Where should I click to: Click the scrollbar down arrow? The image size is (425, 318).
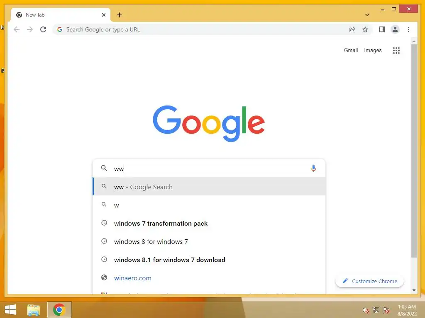[x=414, y=290]
